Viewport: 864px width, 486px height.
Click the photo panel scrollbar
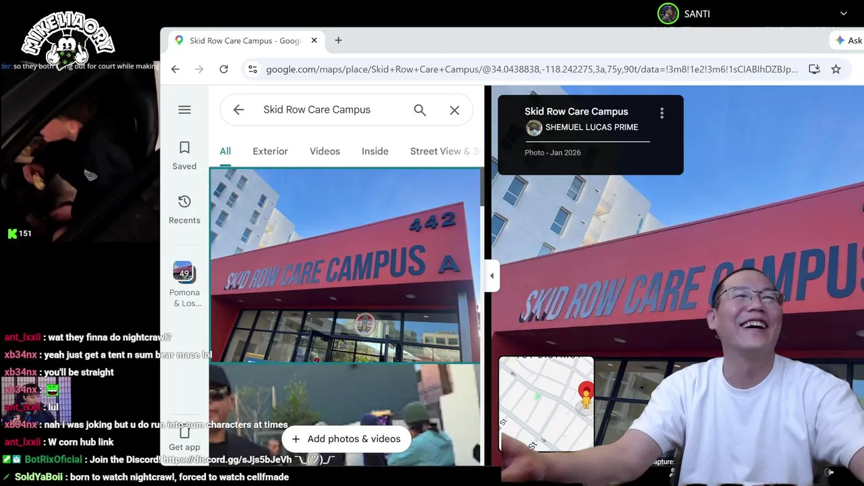click(483, 188)
